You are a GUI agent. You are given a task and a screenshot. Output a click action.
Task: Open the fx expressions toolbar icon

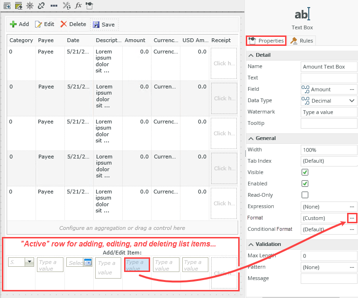click(78, 5)
